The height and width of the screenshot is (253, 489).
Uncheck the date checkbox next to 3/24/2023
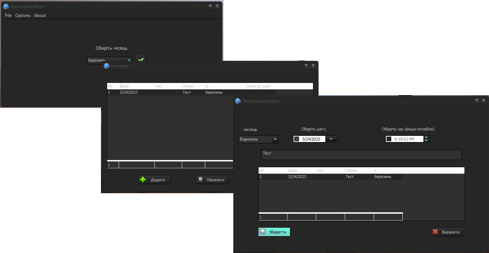pyautogui.click(x=297, y=139)
